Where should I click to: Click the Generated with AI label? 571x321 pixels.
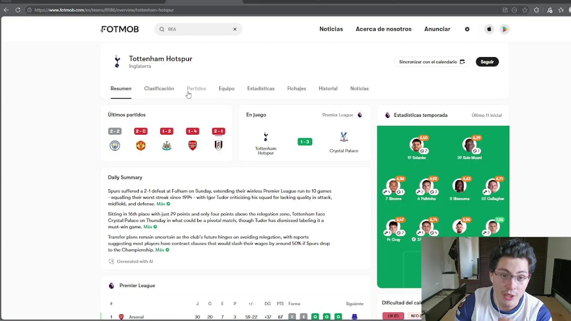coord(130,261)
